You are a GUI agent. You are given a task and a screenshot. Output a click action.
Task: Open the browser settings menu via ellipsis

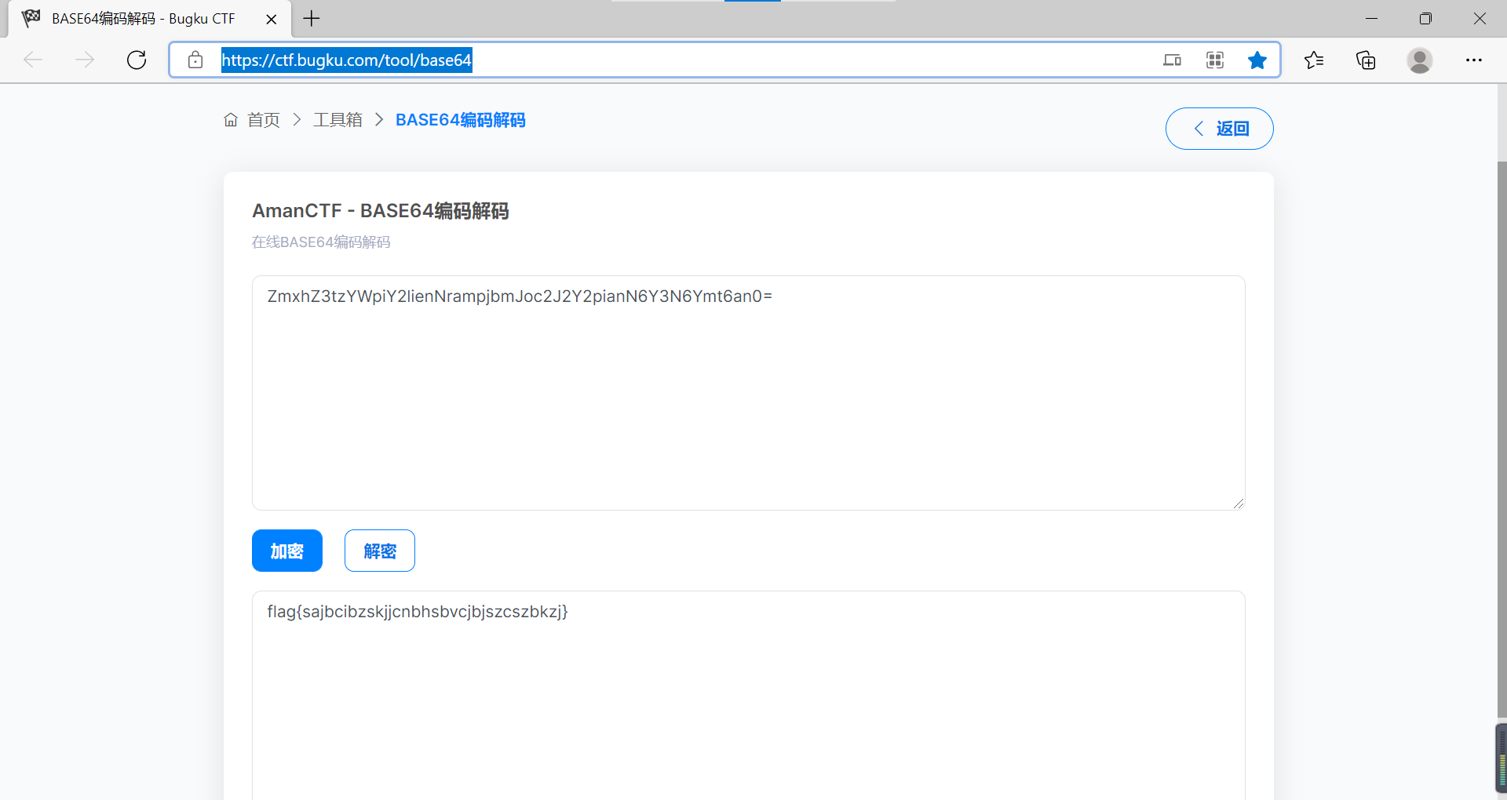[x=1475, y=60]
